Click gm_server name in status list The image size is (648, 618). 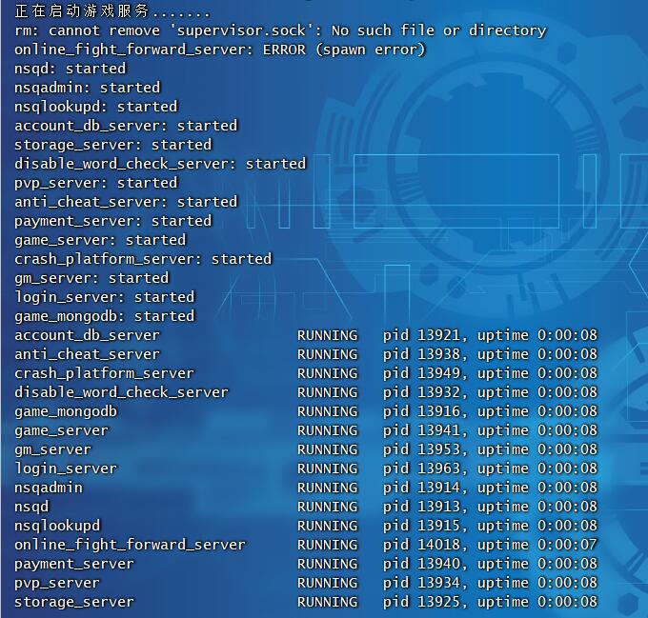[x=53, y=449]
